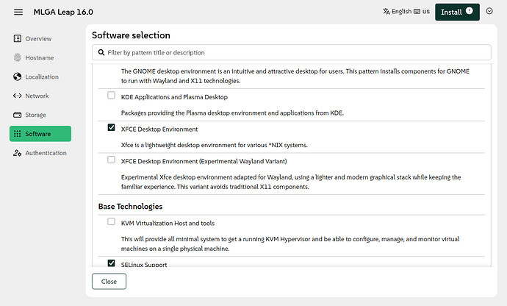Click the SELinux Support label

[144, 264]
